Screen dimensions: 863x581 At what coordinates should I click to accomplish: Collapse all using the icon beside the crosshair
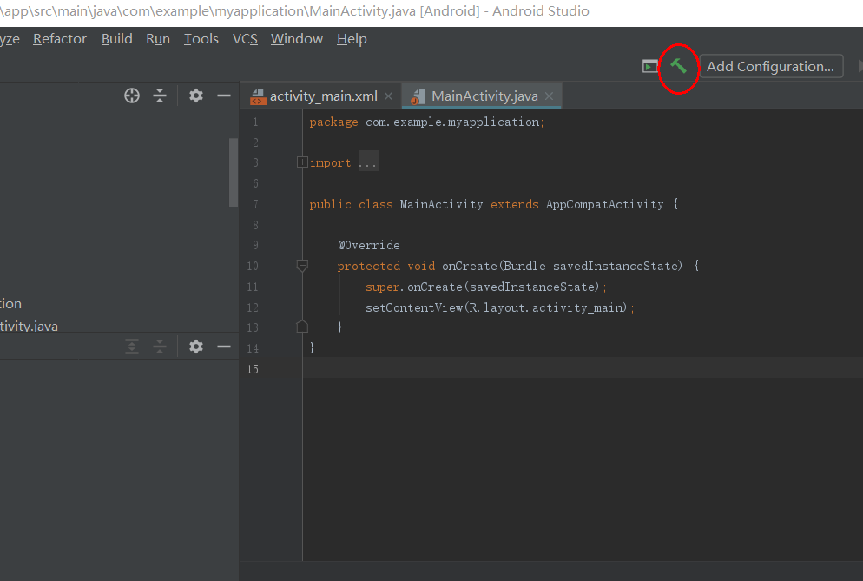160,96
